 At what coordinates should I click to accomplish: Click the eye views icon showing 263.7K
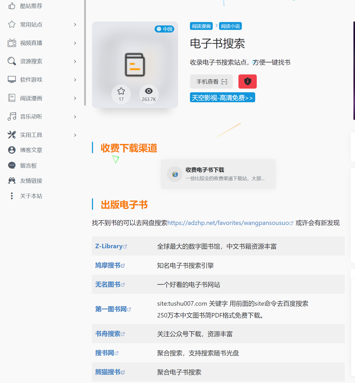click(149, 91)
